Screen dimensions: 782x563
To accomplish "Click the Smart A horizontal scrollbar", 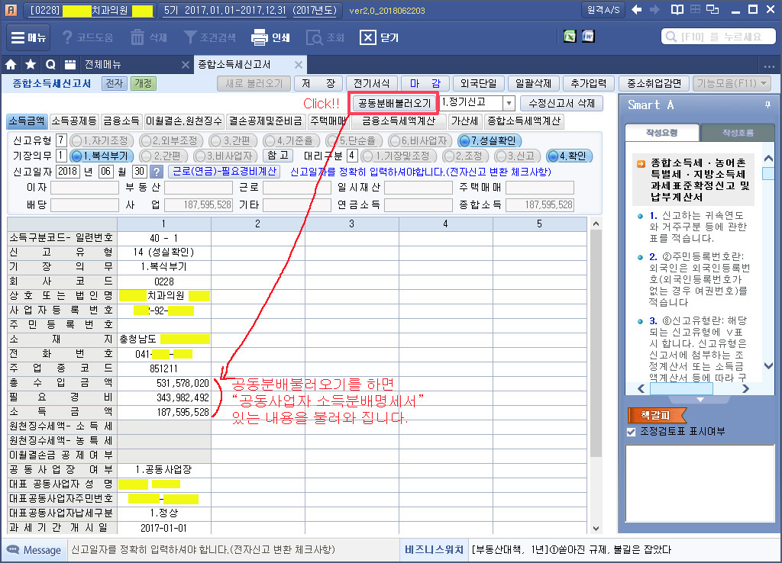I will [x=681, y=388].
